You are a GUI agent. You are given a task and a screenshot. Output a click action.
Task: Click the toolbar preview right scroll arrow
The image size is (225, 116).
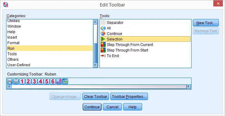tap(188, 87)
